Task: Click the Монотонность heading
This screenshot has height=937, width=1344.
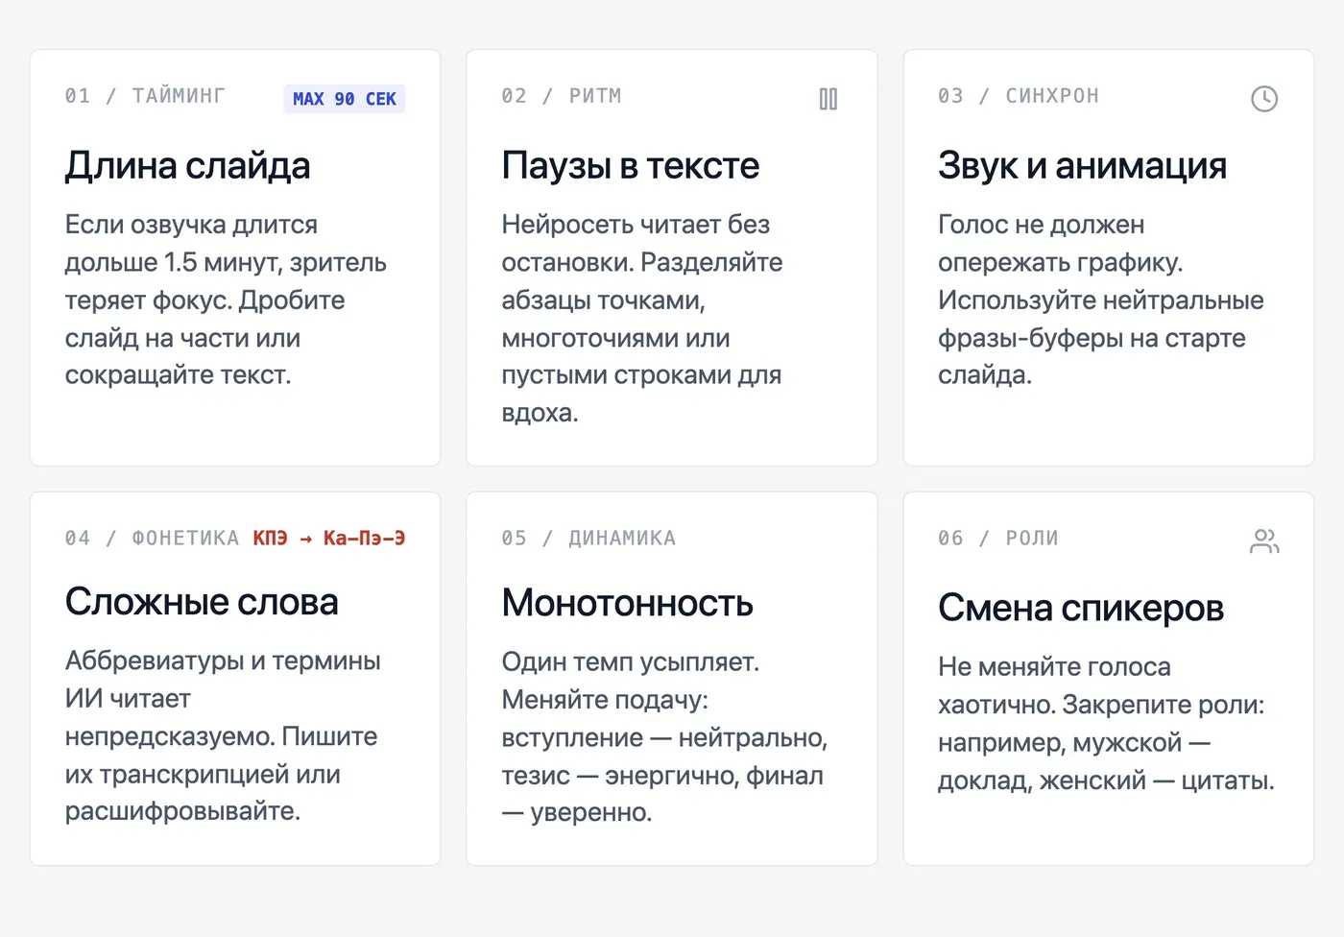Action: coord(628,603)
